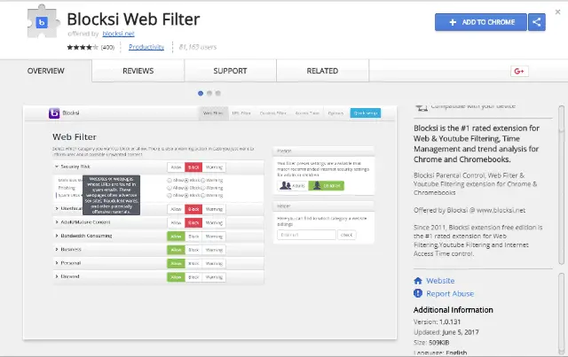Viewport: 568px width, 357px height.
Task: Choose the Adults preset with people icon
Action: pyautogui.click(x=292, y=185)
